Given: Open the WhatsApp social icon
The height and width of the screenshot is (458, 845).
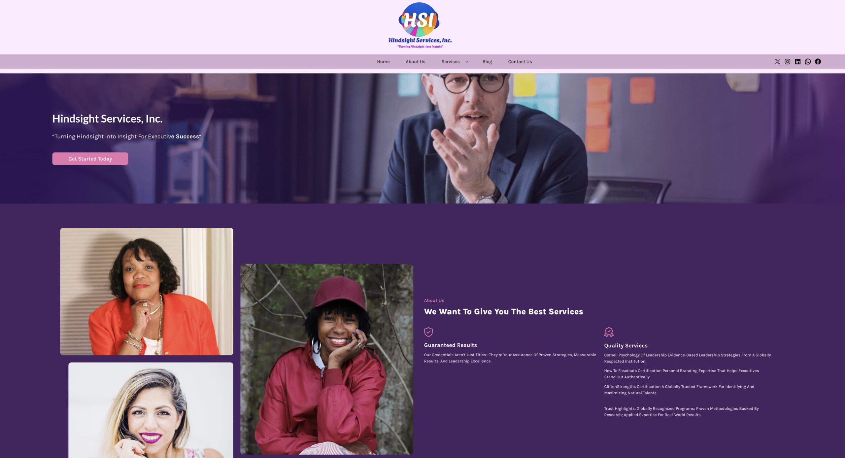Looking at the screenshot, I should (x=808, y=61).
